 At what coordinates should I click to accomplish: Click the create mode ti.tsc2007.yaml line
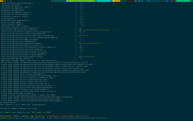point(44,66)
